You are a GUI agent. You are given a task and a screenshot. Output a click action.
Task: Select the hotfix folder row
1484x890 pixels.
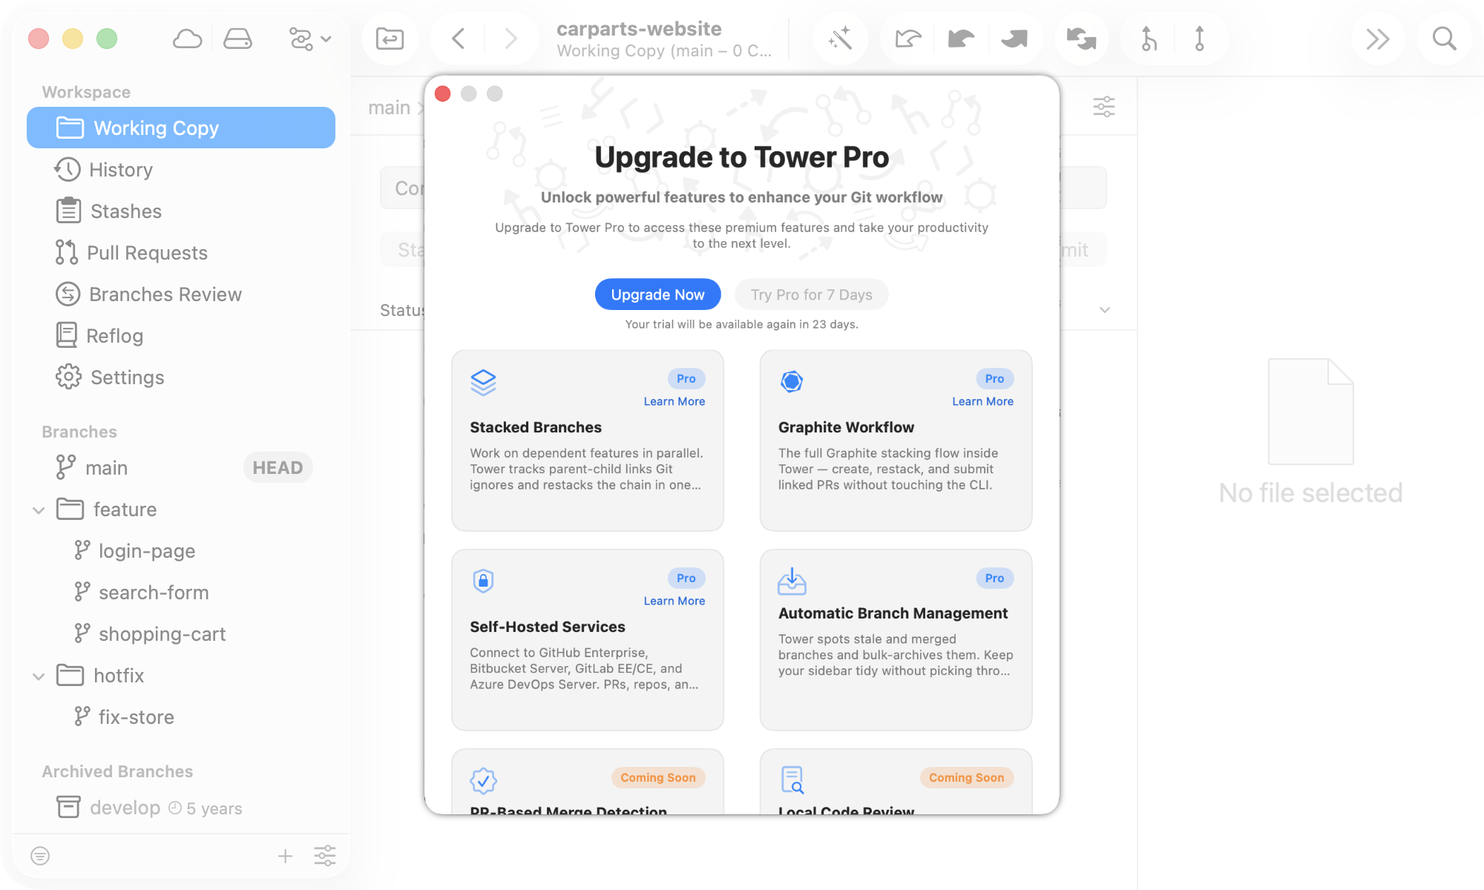pyautogui.click(x=181, y=675)
